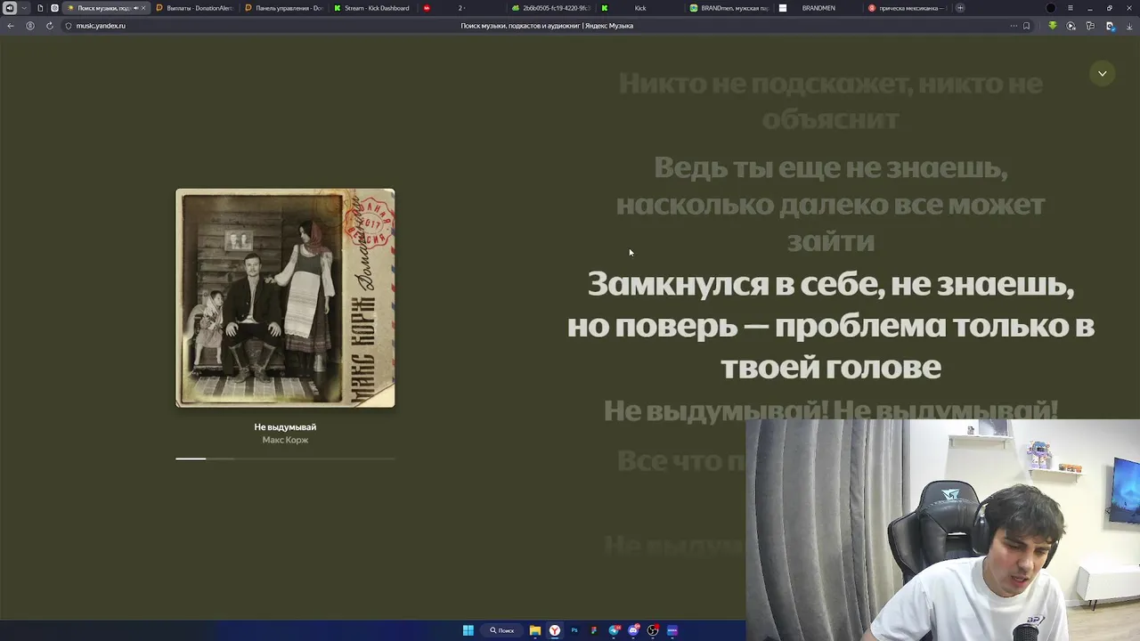The width and height of the screenshot is (1140, 641).
Task: Click the active lyric 'Замкнулся в себе'
Action: coord(830,325)
